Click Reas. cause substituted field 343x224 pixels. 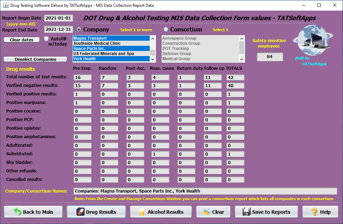click(160, 154)
